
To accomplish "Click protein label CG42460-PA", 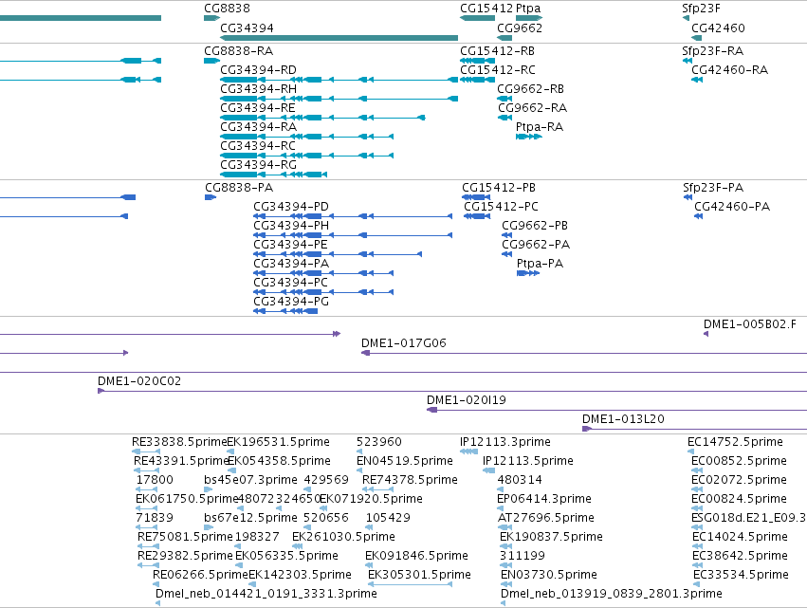I will pos(732,207).
